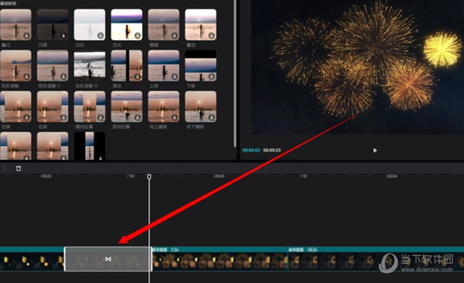Select the 向上擦除 transition thumbnail
Viewport: 464px width, 283px height.
tap(164, 106)
